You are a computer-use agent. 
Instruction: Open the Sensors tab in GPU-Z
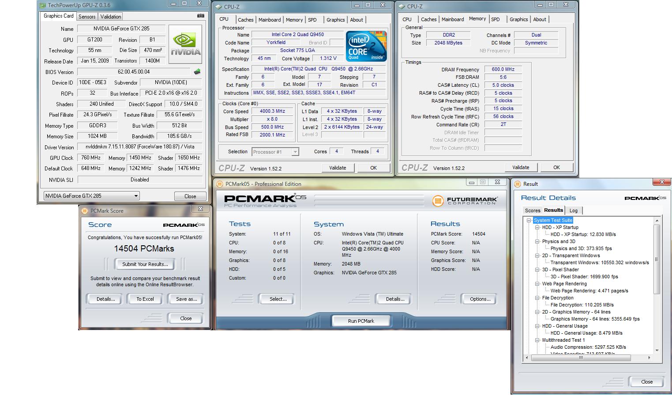point(87,16)
